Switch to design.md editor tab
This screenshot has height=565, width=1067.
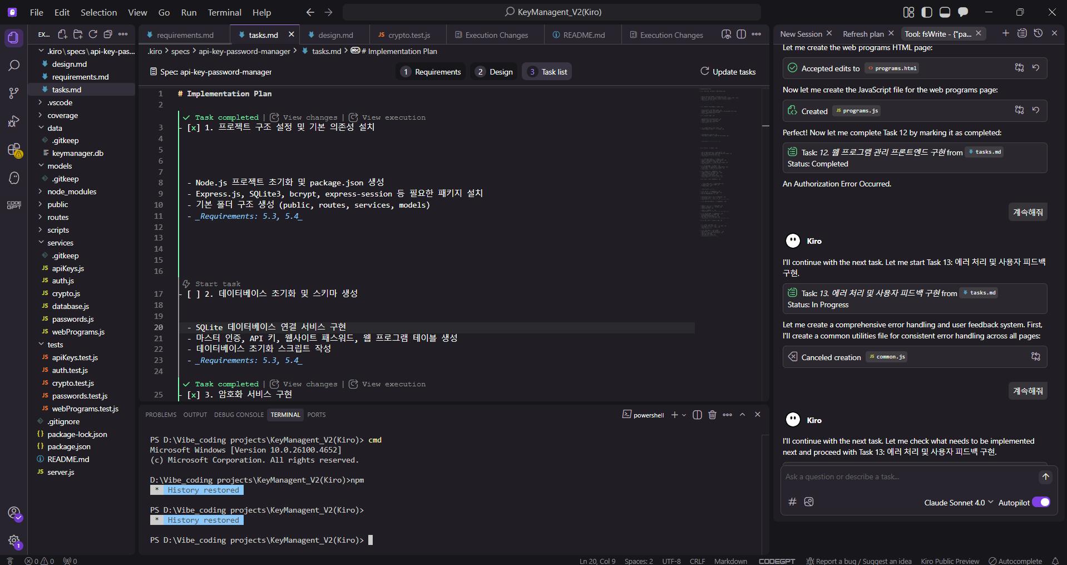[335, 35]
